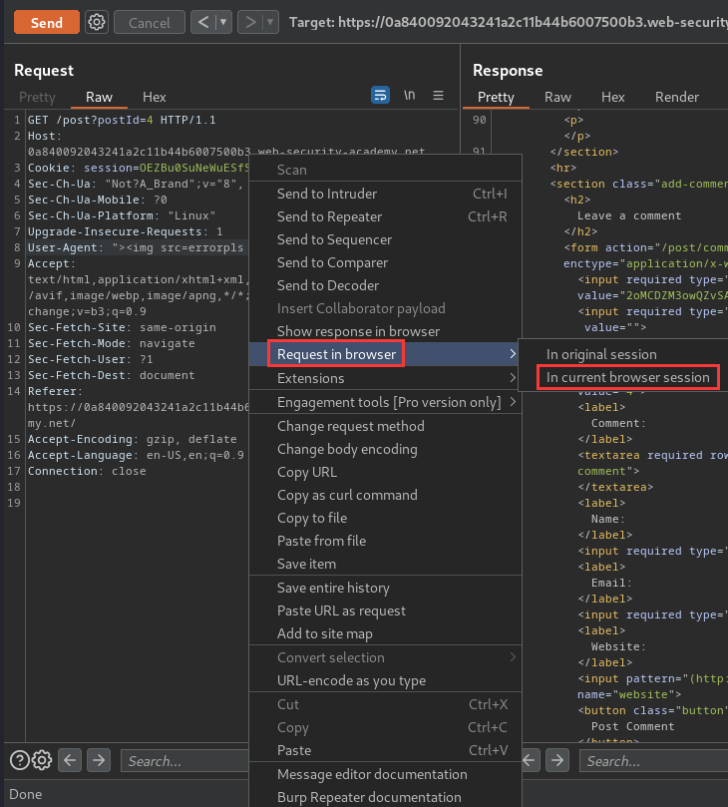The image size is (728, 807).
Task: Go to next request with forward arrow
Action: (250, 22)
